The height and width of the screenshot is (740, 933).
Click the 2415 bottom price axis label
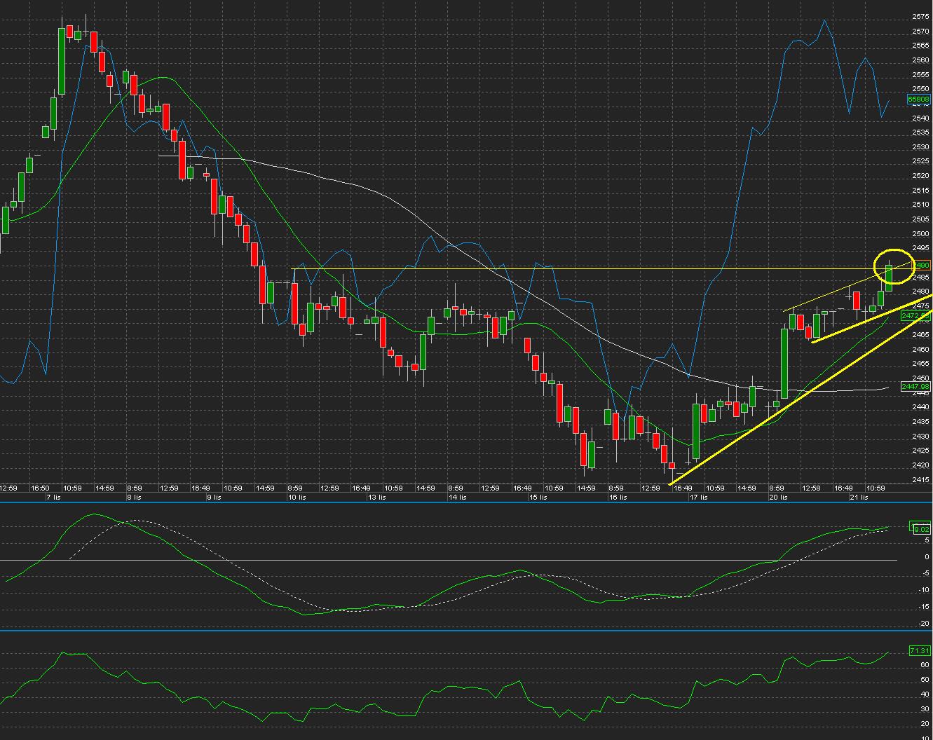920,479
